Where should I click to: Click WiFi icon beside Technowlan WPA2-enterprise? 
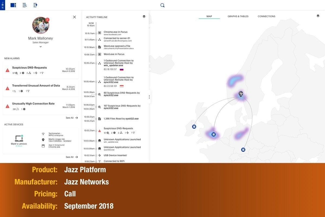click(x=43, y=134)
